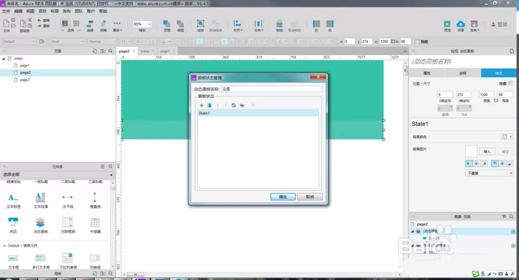The height and width of the screenshot is (280, 519).
Task: Click the 导入 background image button
Action: tap(487, 151)
